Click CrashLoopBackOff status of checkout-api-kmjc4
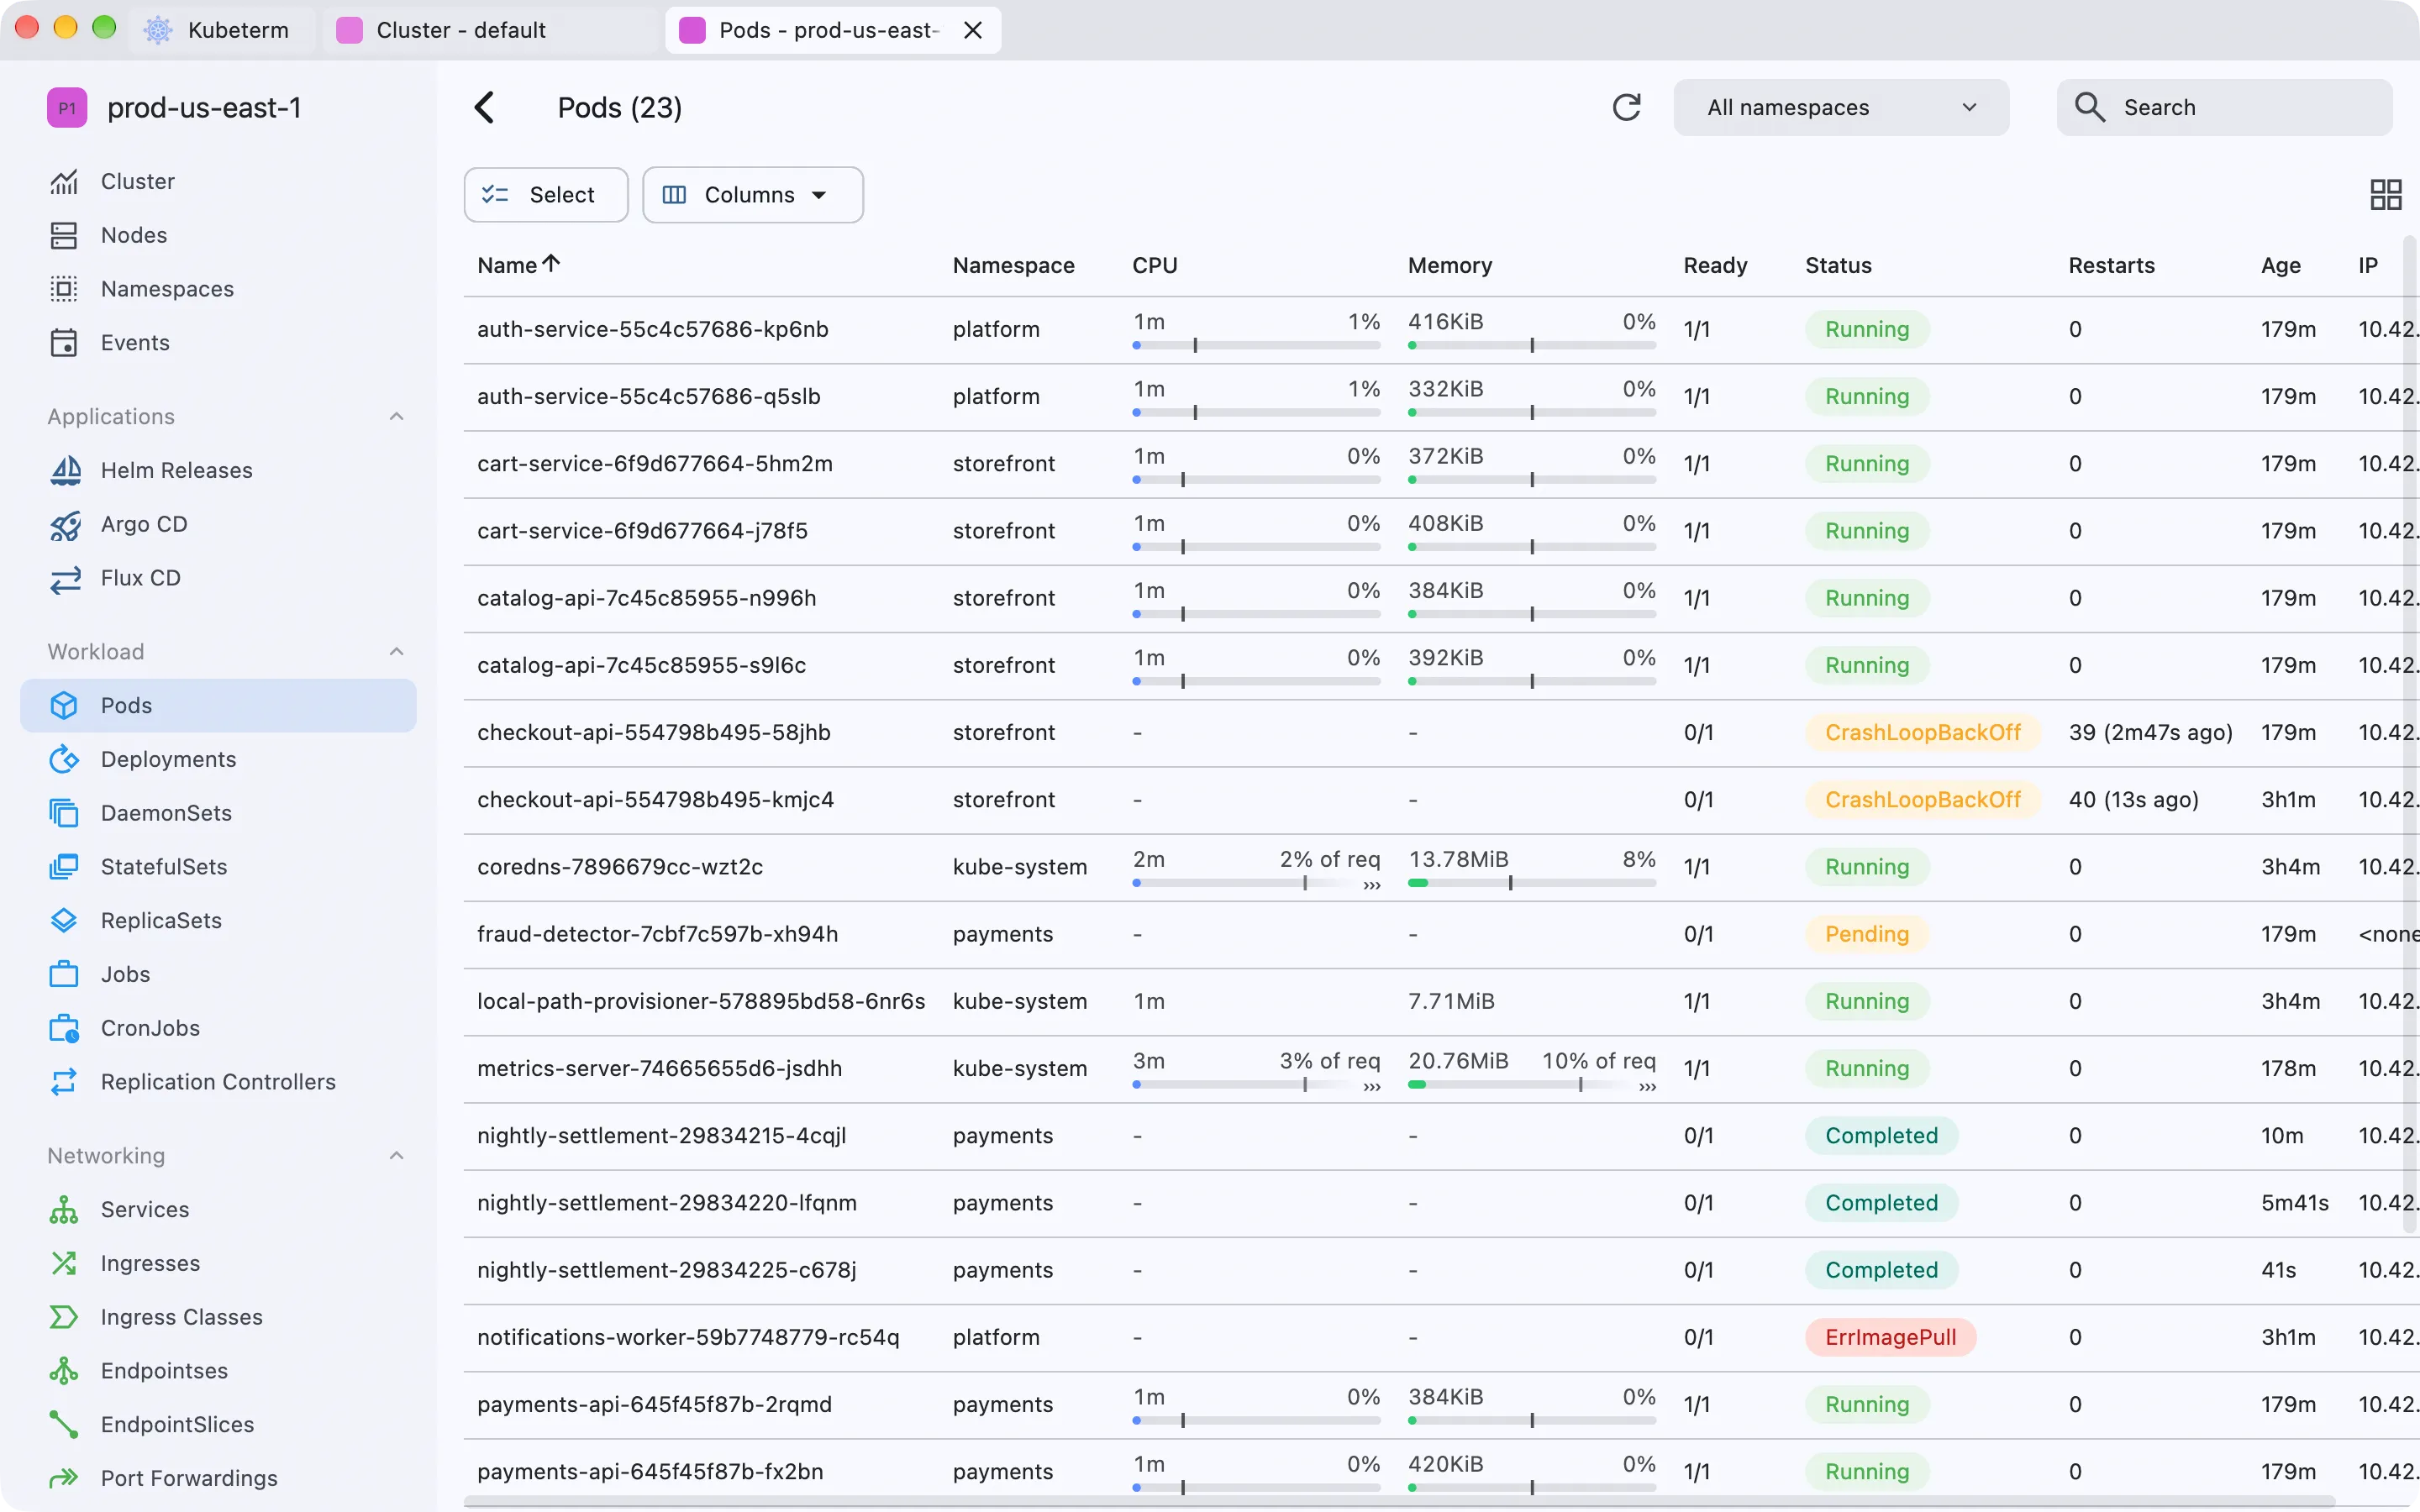The height and width of the screenshot is (1512, 2420). tap(1922, 800)
